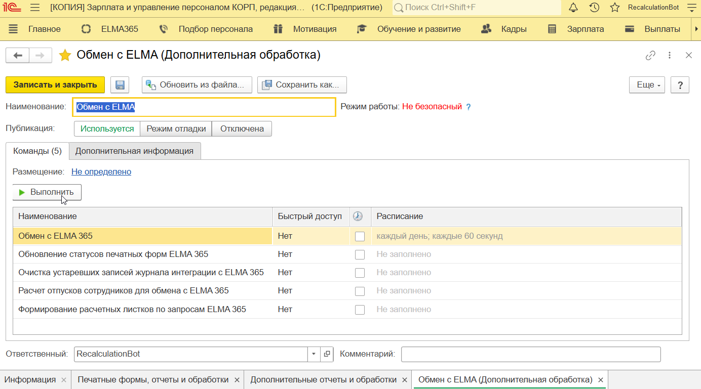Set publication to Отключена
701x389 pixels.
(x=242, y=128)
